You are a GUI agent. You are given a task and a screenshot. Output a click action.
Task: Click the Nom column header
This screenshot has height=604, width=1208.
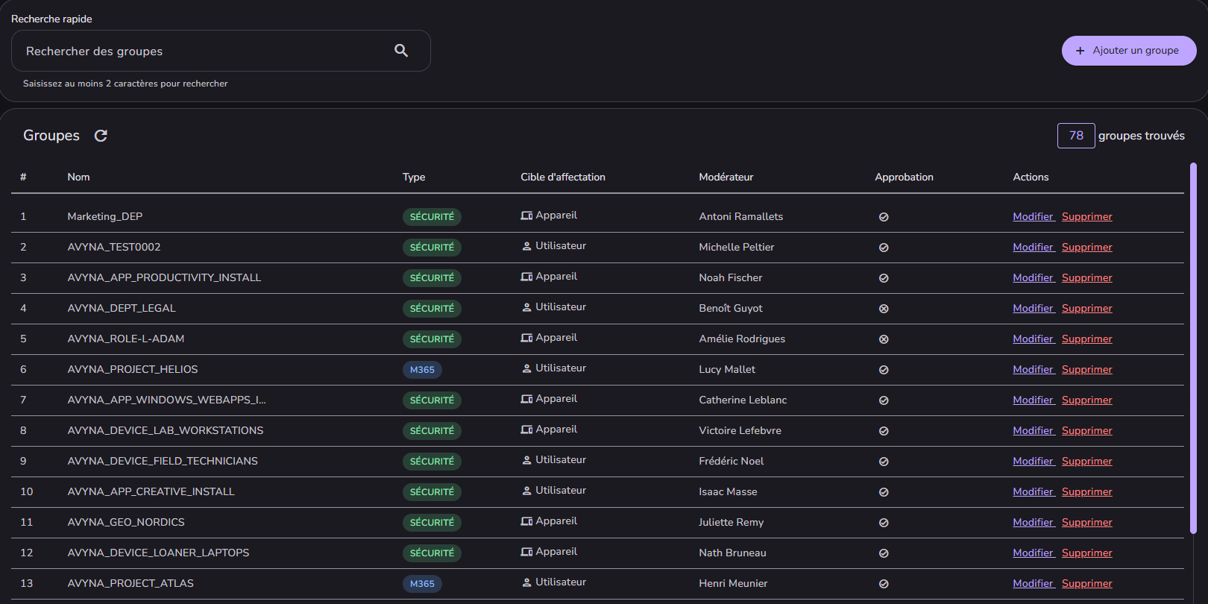(78, 177)
